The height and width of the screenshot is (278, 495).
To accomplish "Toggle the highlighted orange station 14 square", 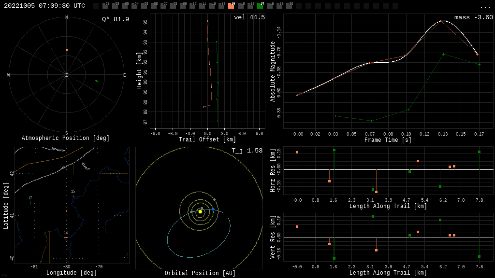I will (231, 6).
